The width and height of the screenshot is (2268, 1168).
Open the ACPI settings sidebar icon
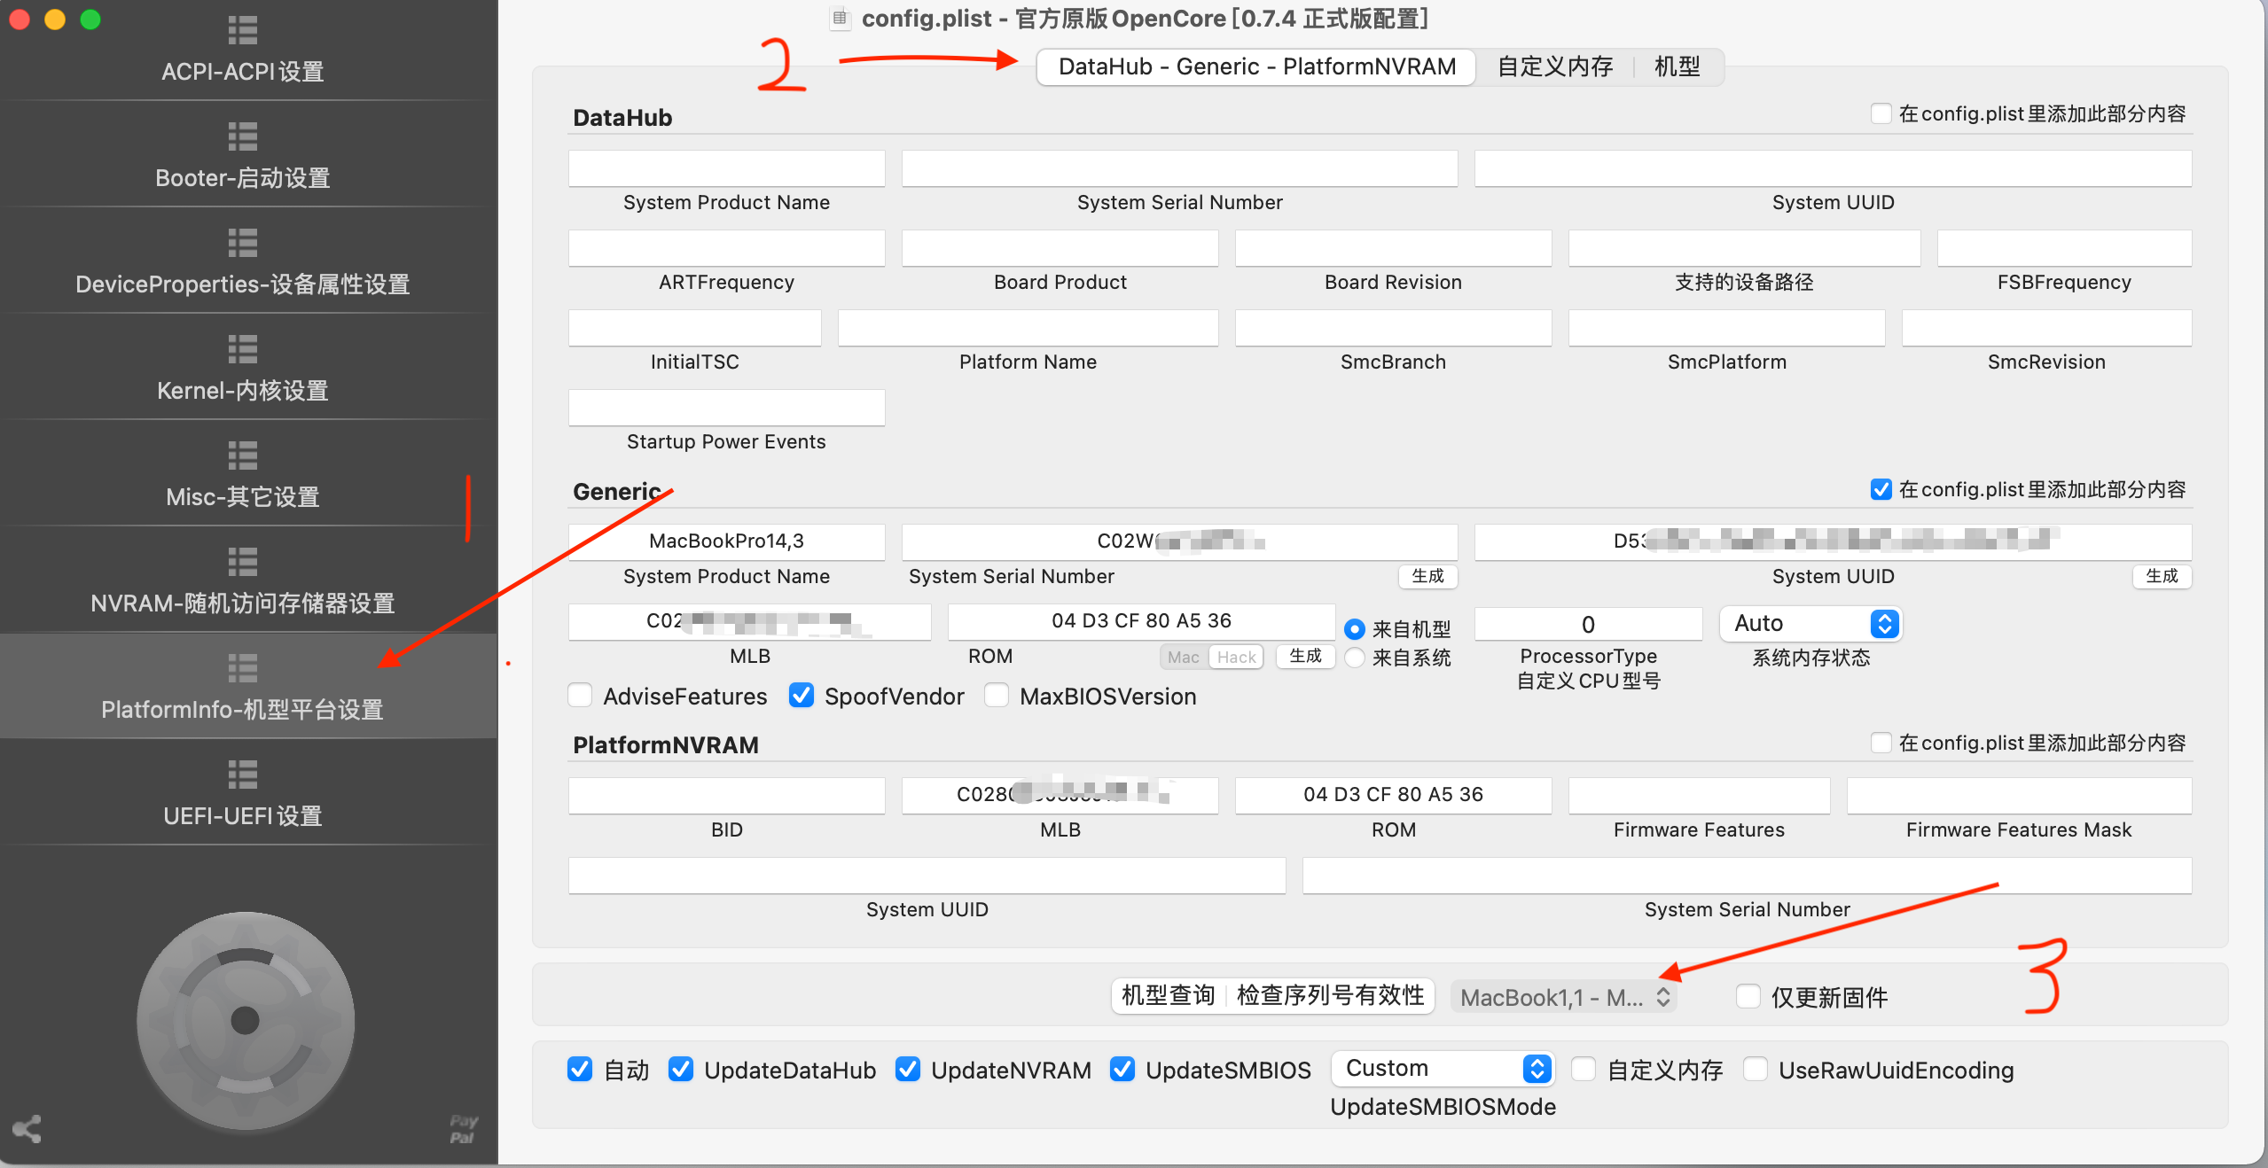coord(242,30)
